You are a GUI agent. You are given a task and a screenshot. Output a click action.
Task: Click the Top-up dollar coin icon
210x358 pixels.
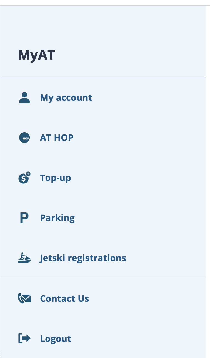(x=24, y=178)
